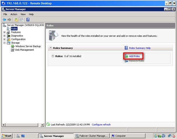The image size is (177, 139).
Task: Click the Server Manager root node icon
Action: 4,25
